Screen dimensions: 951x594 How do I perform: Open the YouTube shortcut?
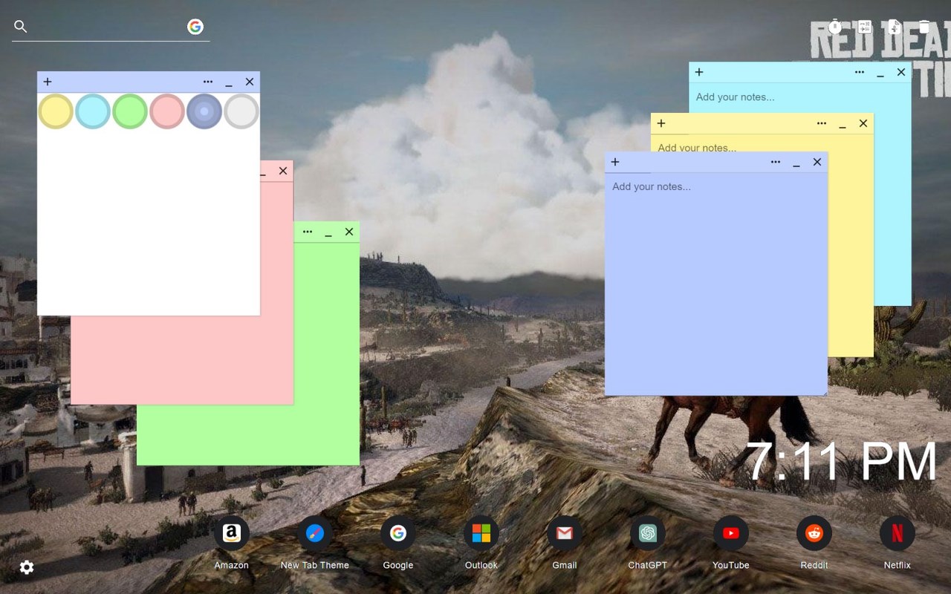coord(731,533)
